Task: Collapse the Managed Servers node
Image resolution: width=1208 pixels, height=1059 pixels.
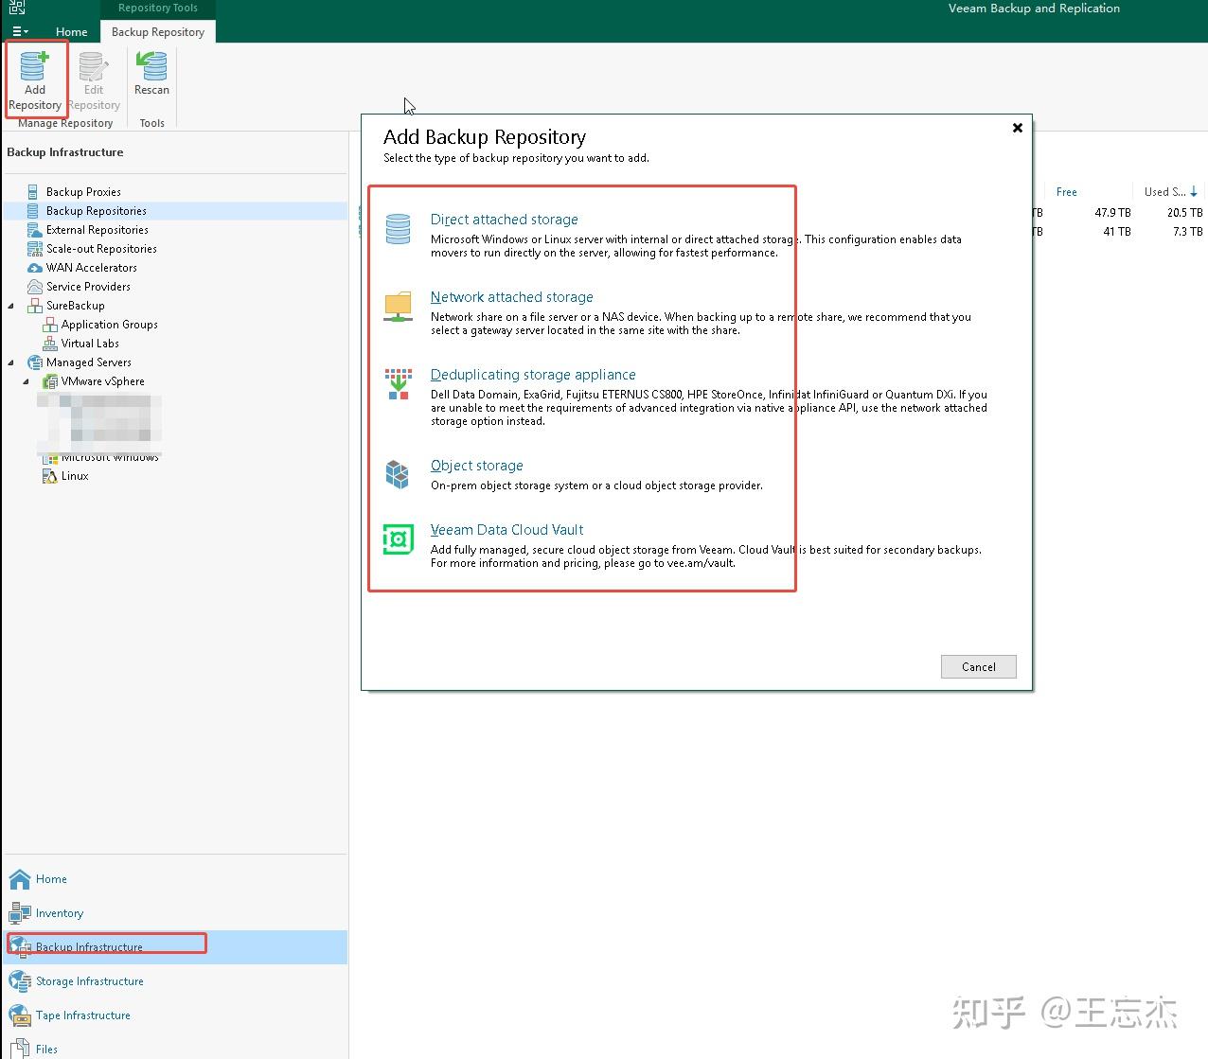Action: point(11,362)
